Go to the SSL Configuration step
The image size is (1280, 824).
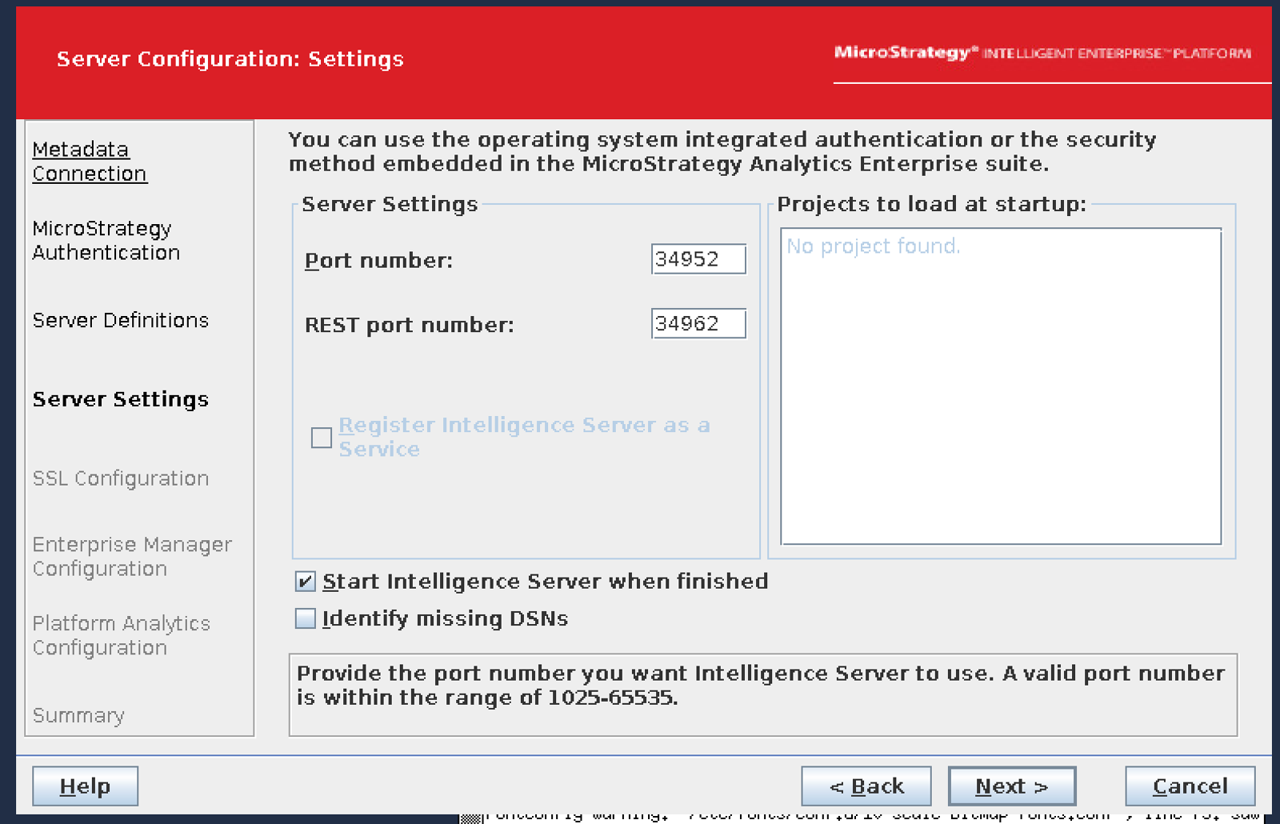tap(120, 478)
